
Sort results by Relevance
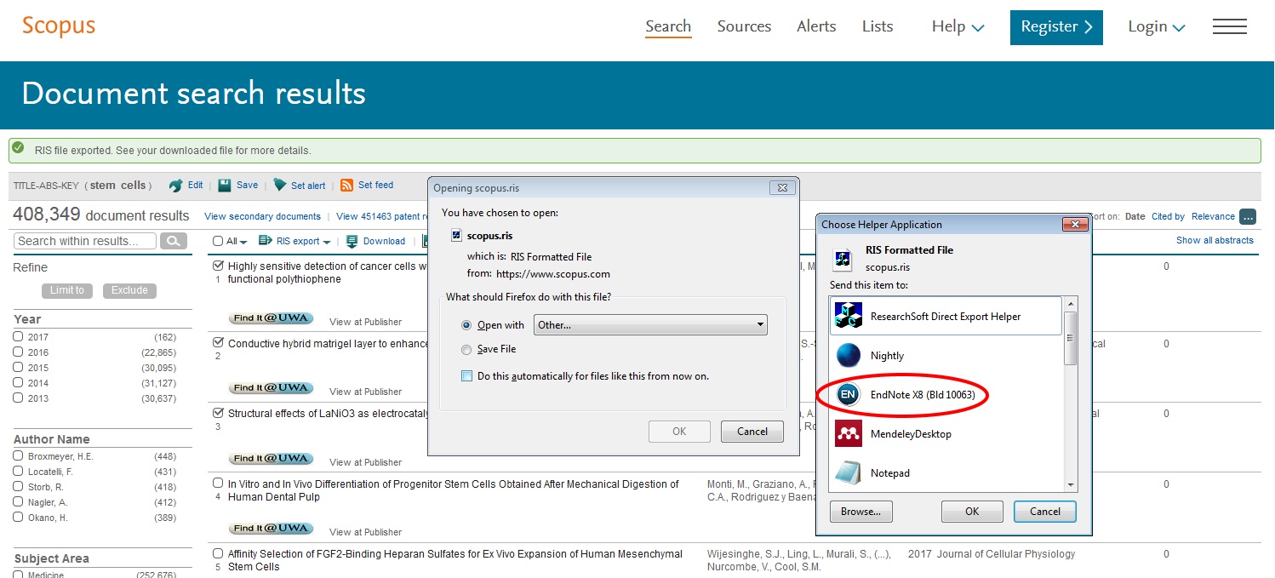pyautogui.click(x=1213, y=216)
